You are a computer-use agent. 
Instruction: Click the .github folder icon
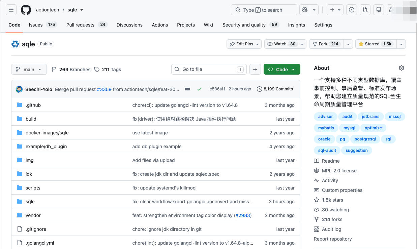[20, 105]
